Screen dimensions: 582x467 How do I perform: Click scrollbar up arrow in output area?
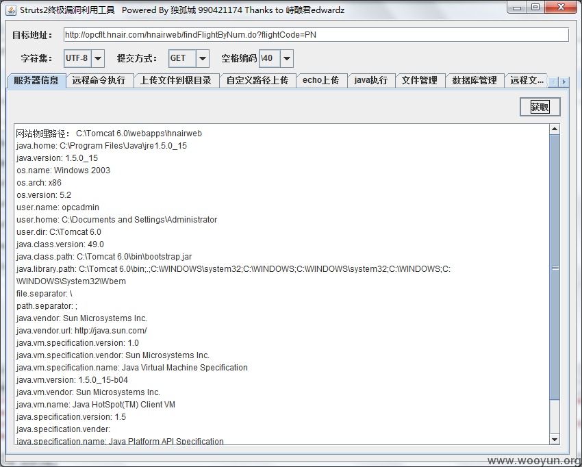pyautogui.click(x=555, y=129)
